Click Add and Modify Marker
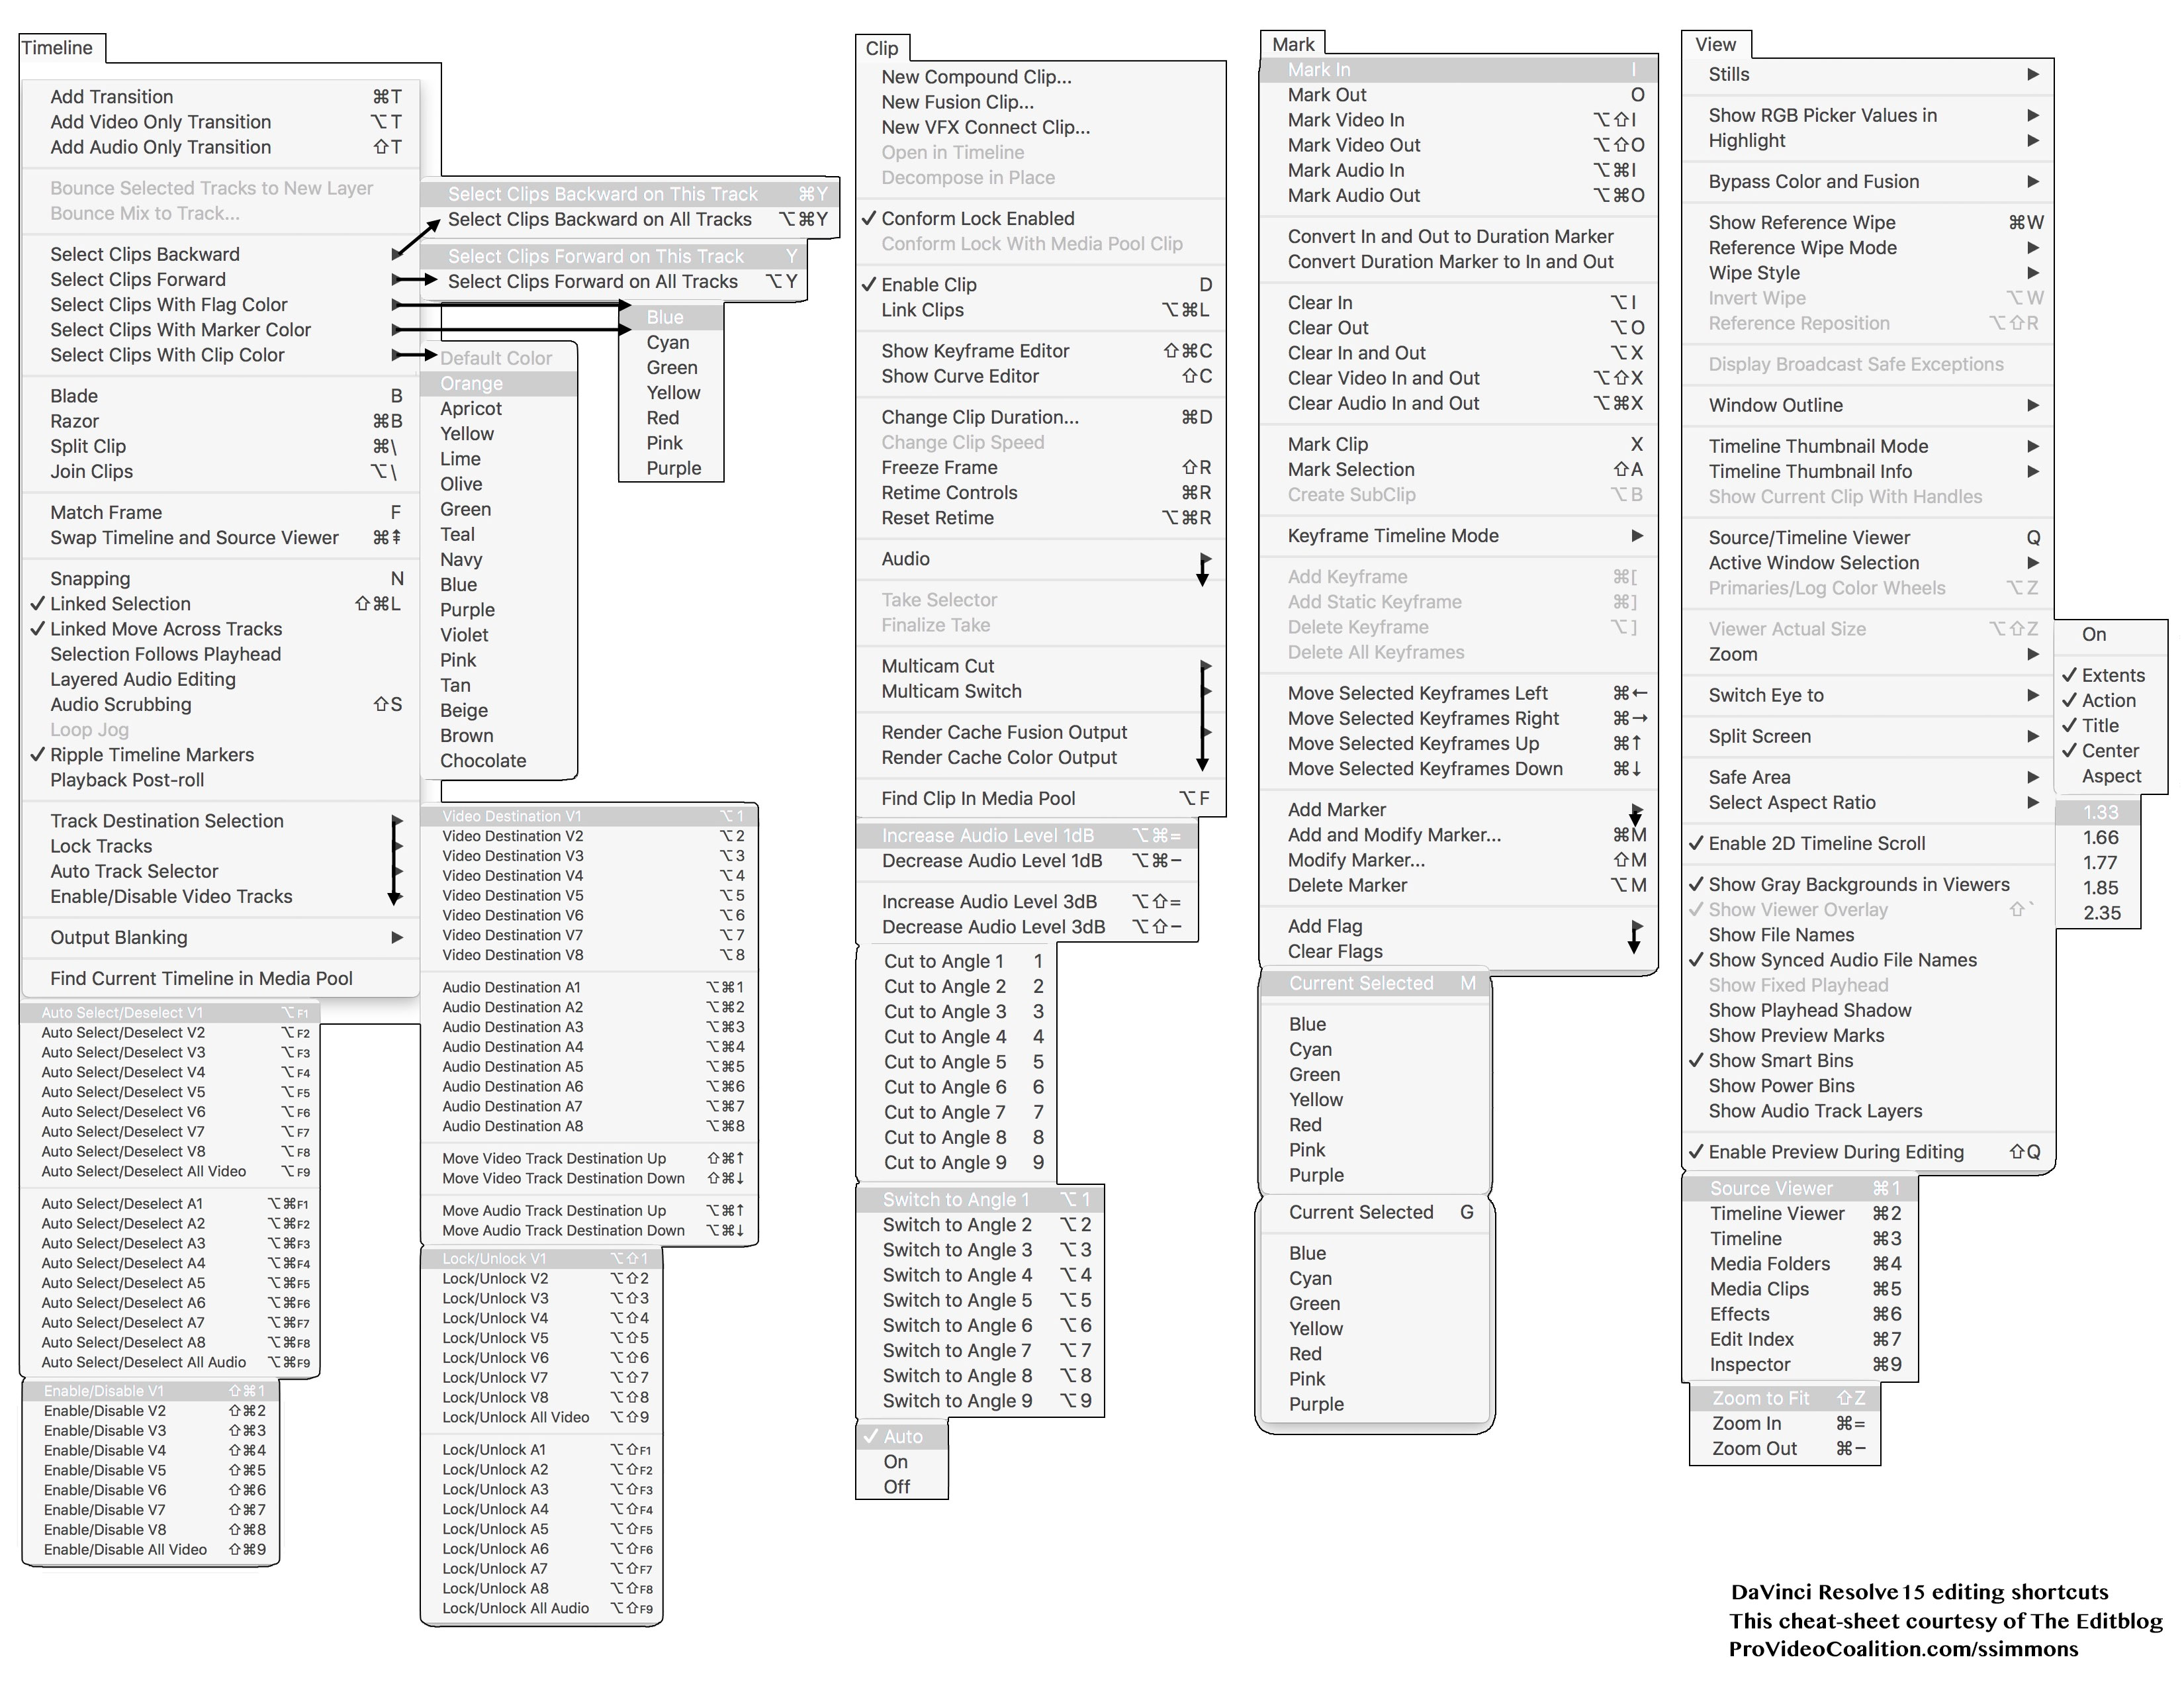The height and width of the screenshot is (1688, 2184). (1458, 834)
